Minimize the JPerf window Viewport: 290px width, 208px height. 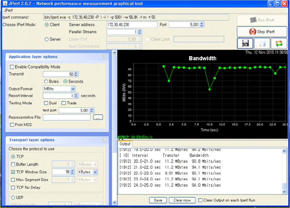(271, 4)
